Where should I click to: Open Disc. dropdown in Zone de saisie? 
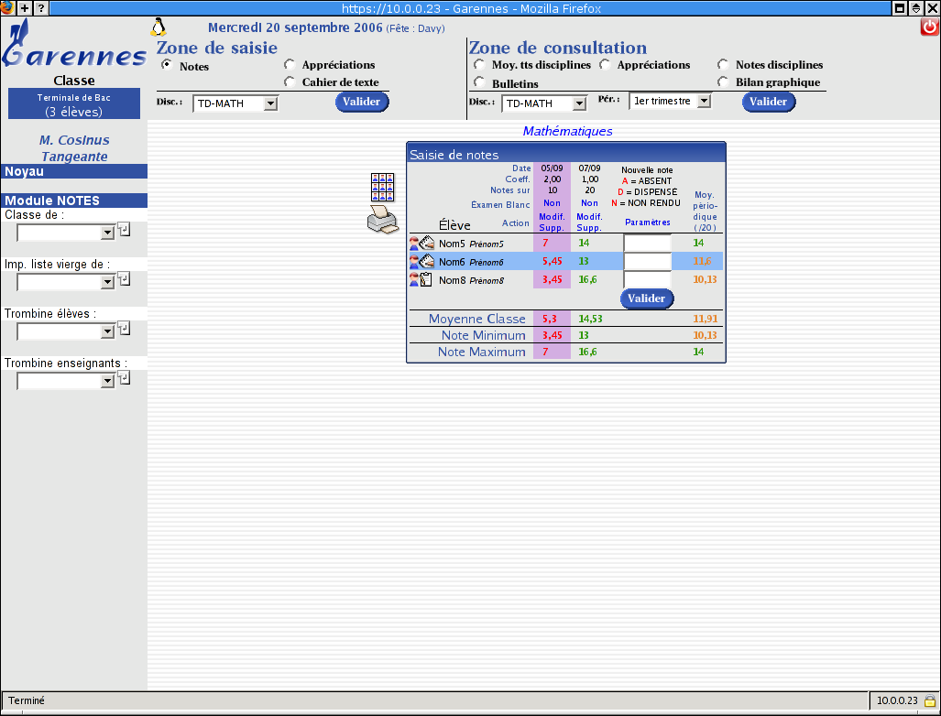(x=269, y=104)
